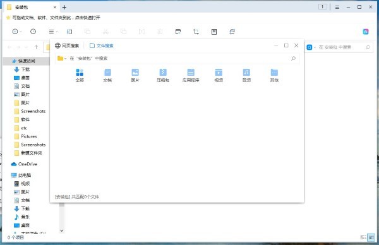Click the crop screenshot toolbar icon
This screenshot has height=245, width=379.
[x=196, y=32]
